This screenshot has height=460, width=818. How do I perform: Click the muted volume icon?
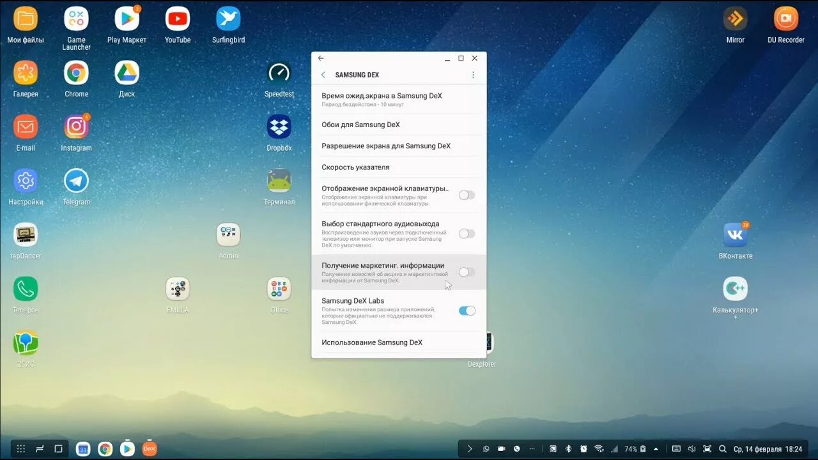point(691,449)
